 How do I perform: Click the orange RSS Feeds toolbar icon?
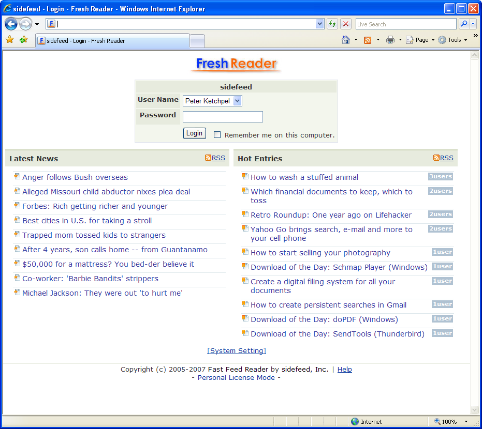[x=368, y=40]
